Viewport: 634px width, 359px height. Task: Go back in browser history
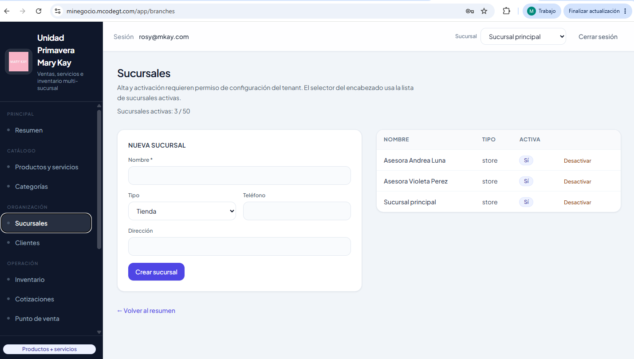(7, 11)
